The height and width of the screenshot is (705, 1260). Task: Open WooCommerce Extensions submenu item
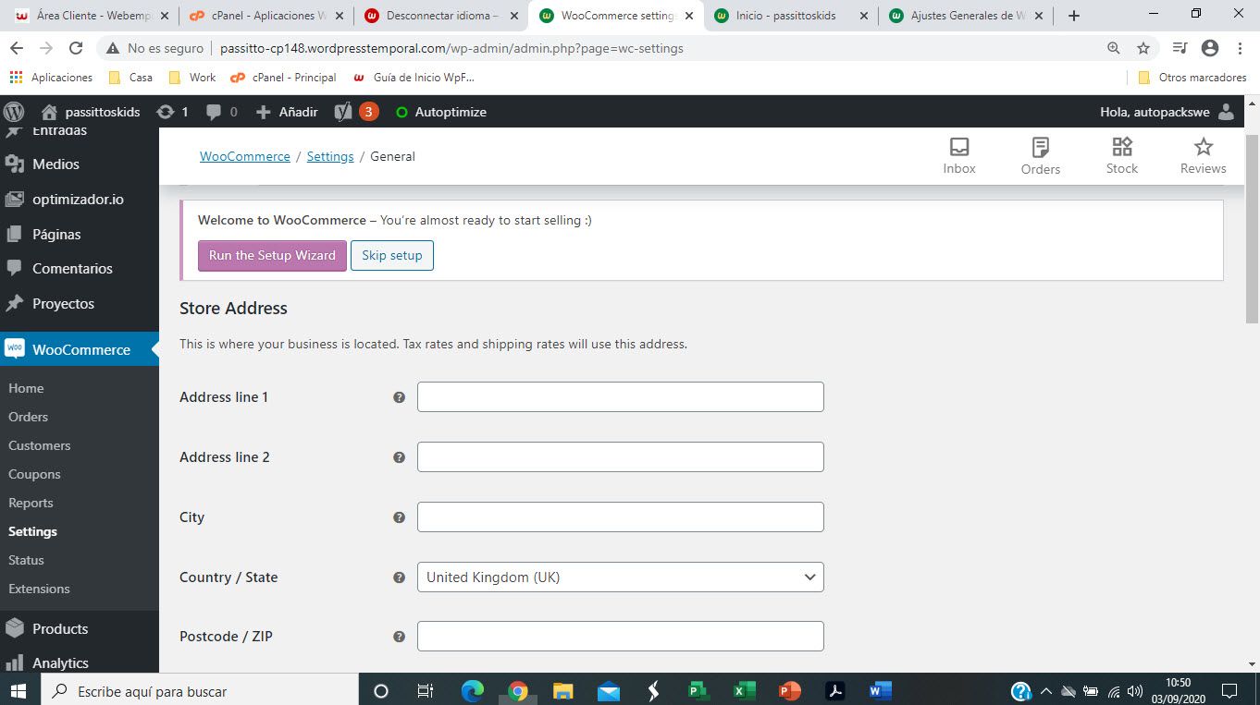coord(39,589)
